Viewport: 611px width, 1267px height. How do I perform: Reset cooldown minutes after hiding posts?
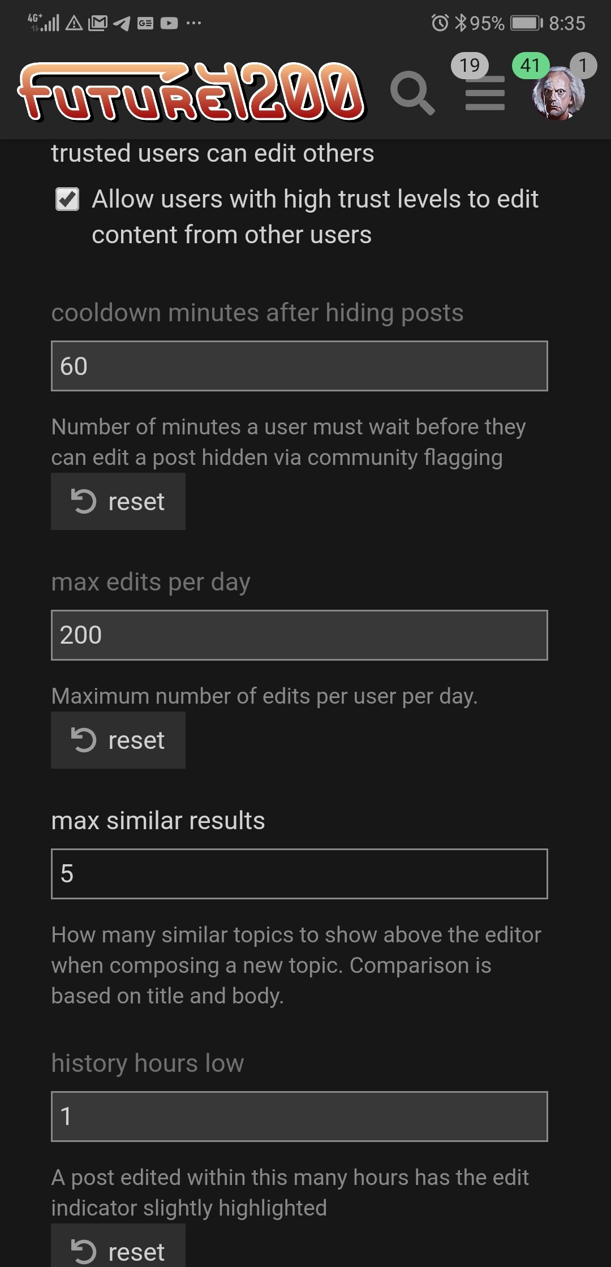tap(118, 502)
